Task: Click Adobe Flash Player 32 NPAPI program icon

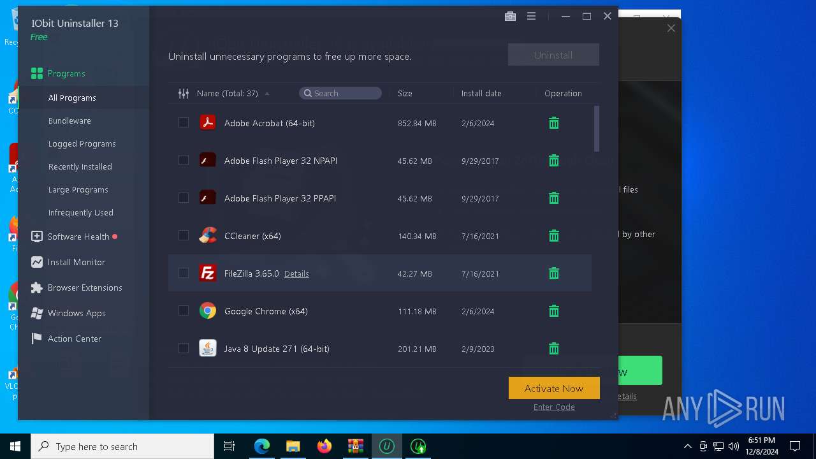Action: (208, 160)
